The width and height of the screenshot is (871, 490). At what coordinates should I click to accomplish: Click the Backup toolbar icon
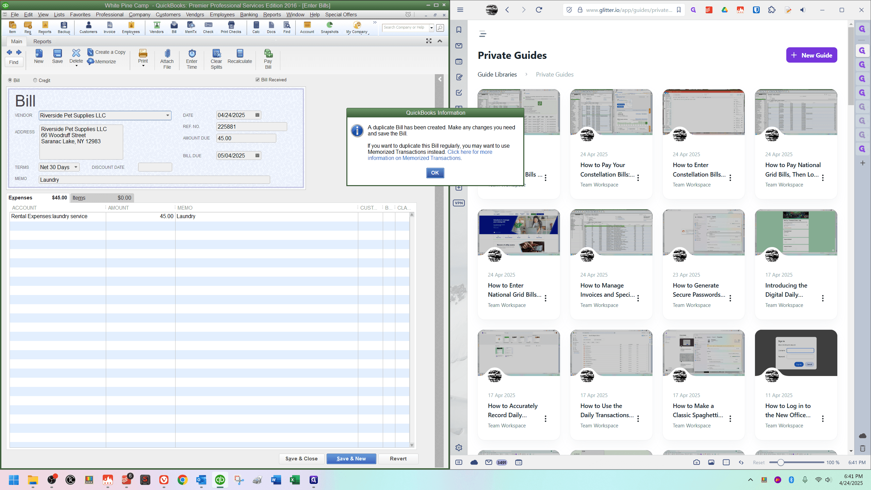[x=64, y=27]
